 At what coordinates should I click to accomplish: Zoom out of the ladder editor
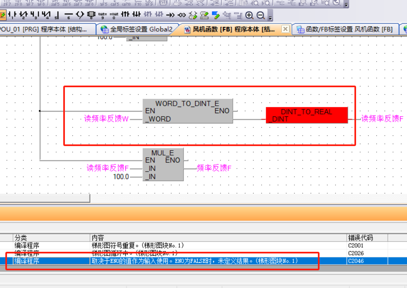(260, 16)
